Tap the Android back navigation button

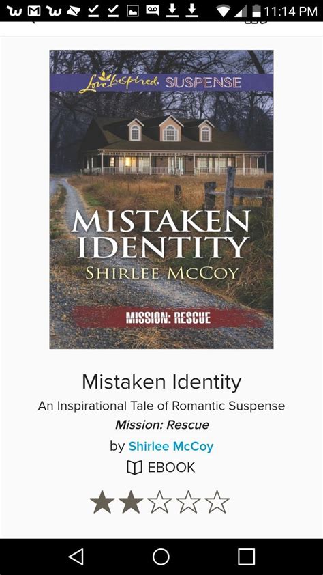tap(76, 557)
